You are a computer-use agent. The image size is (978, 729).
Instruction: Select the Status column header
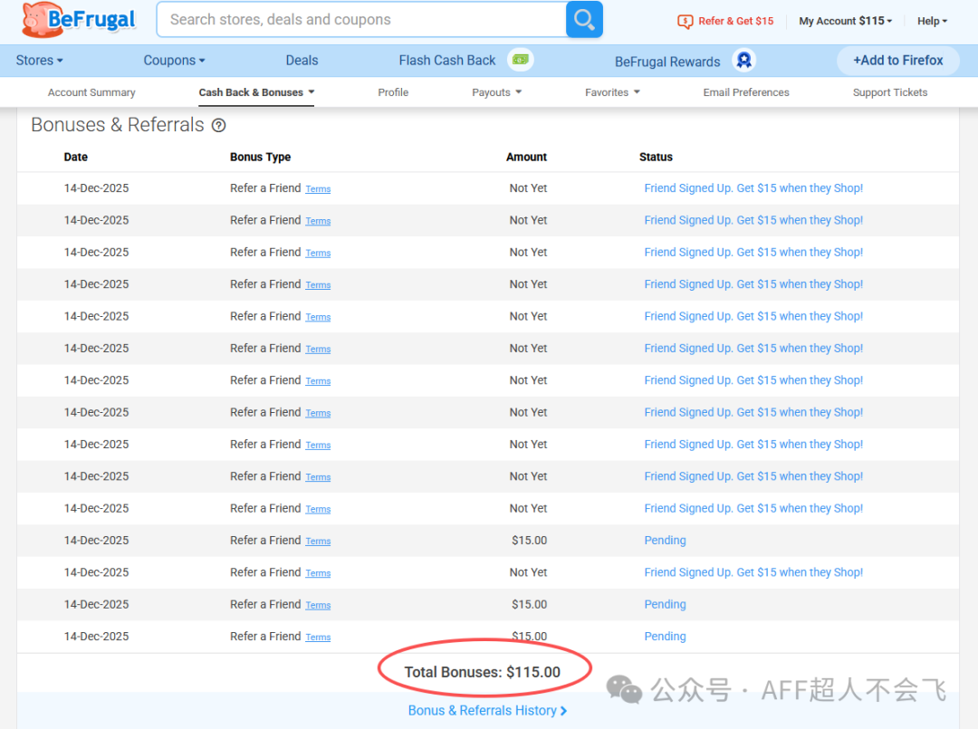click(656, 158)
